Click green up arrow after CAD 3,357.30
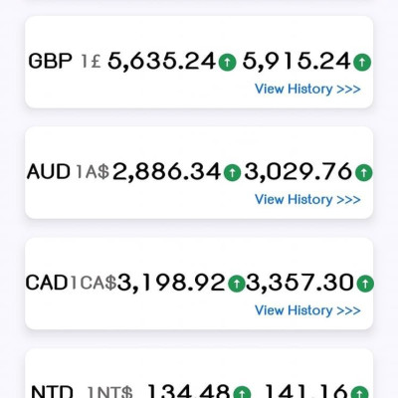Image resolution: width=398 pixels, height=398 pixels. (x=365, y=284)
